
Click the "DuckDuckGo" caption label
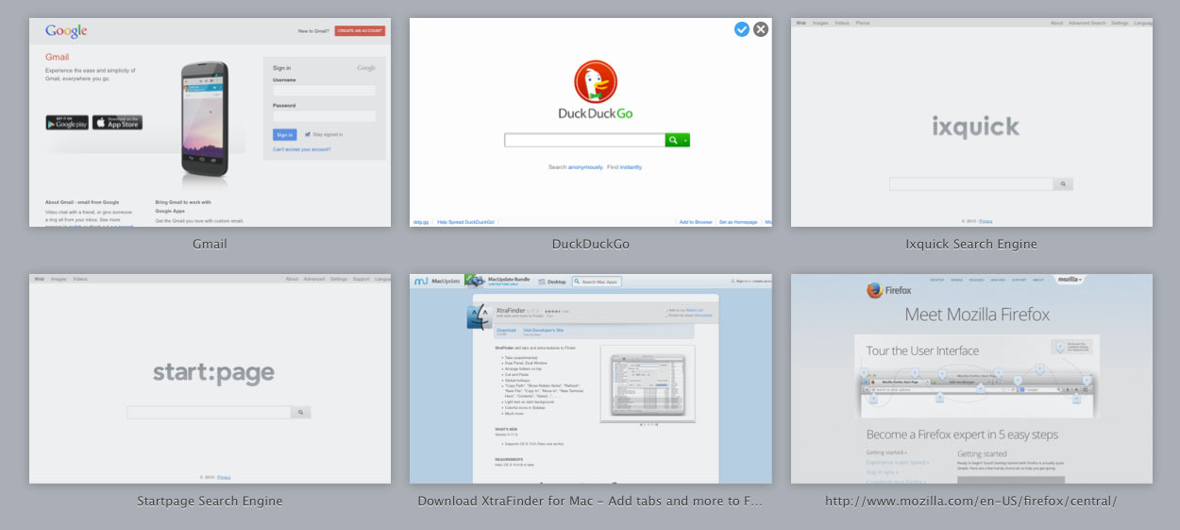pyautogui.click(x=591, y=244)
